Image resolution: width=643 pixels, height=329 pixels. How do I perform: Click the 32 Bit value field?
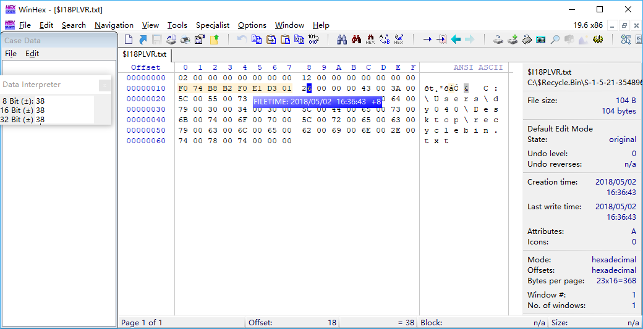[64, 120]
